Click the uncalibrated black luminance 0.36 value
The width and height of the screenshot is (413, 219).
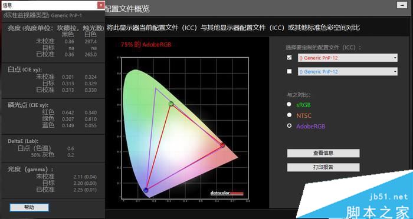click(x=69, y=42)
